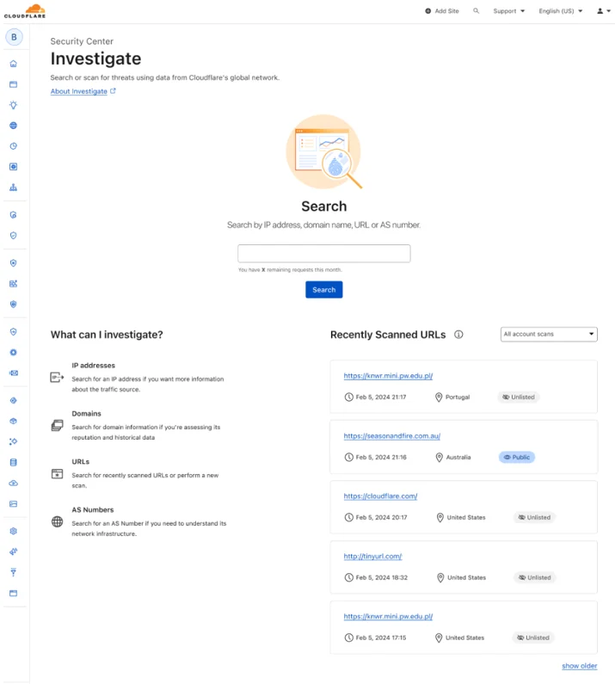The height and width of the screenshot is (684, 615).
Task: Open the seasonandfire.com.au link
Action: 391,436
